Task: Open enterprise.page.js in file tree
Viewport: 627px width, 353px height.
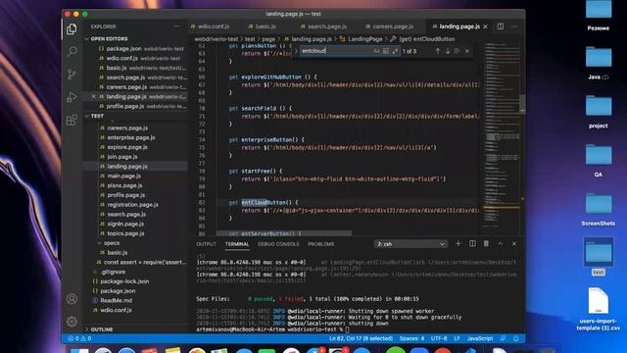Action: click(130, 137)
